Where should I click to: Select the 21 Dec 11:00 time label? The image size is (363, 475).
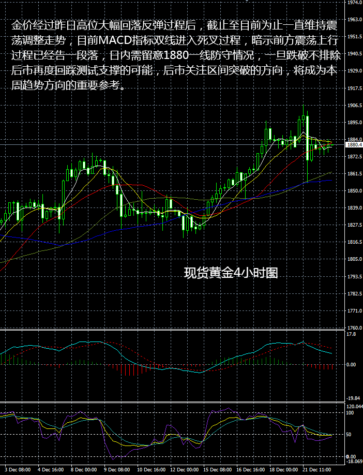[x=316, y=470]
